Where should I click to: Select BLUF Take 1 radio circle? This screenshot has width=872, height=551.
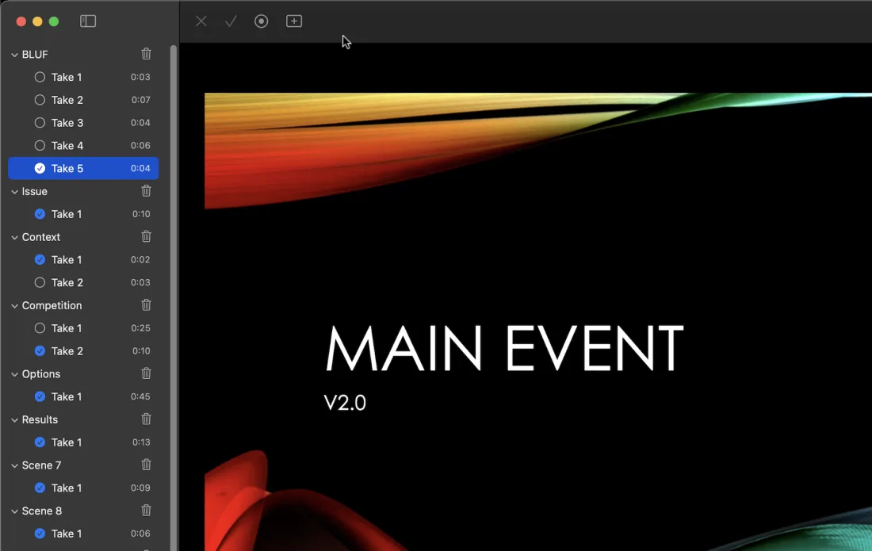click(x=40, y=77)
